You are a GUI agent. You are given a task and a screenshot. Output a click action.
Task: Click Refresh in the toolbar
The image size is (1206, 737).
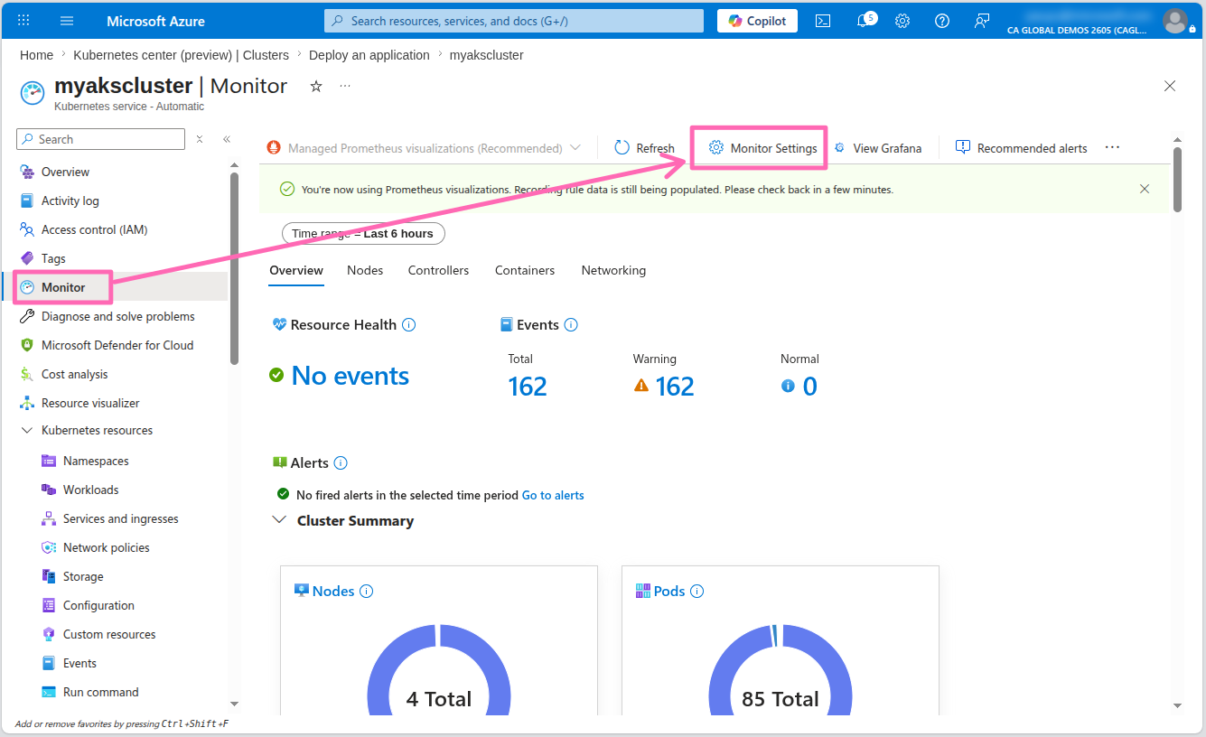[644, 148]
